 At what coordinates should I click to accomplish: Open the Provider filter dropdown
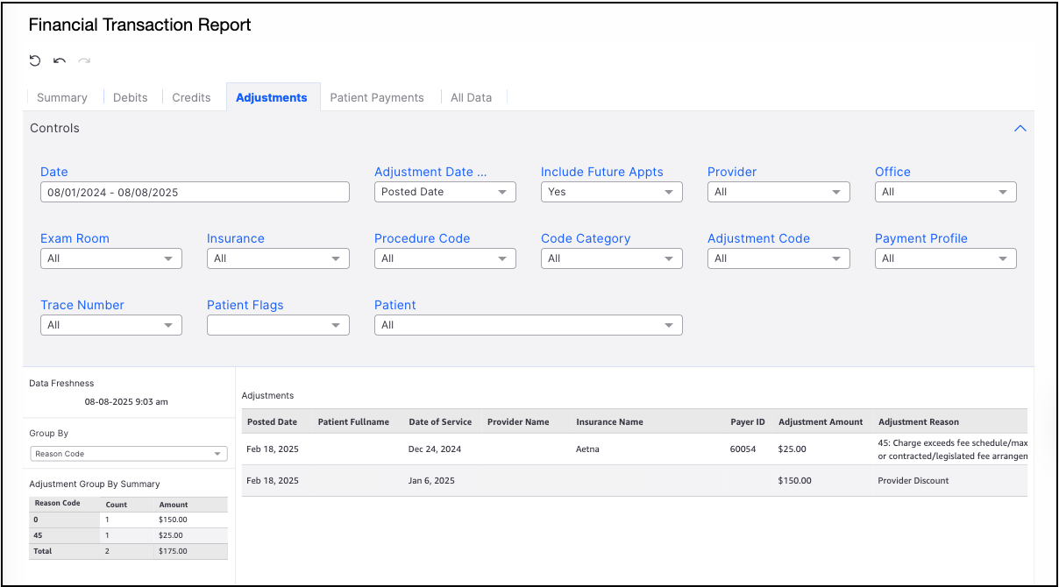pos(778,192)
